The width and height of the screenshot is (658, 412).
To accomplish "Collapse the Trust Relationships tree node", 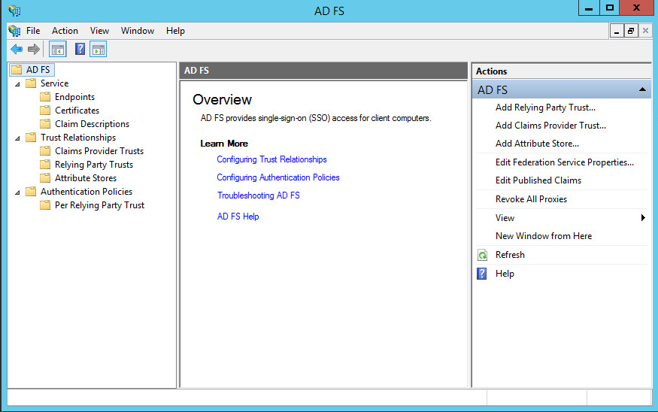I will pyautogui.click(x=17, y=138).
